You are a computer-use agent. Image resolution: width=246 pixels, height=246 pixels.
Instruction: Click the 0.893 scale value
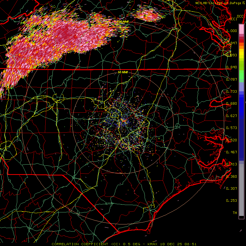pos(232,55)
